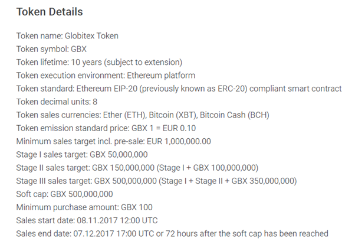This screenshot has height=251, width=355.
Task: Click the Bitcoin Cash (BCH) text
Action: (234, 115)
